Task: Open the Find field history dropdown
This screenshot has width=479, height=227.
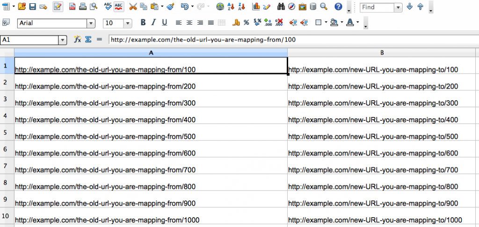Action: [x=399, y=7]
